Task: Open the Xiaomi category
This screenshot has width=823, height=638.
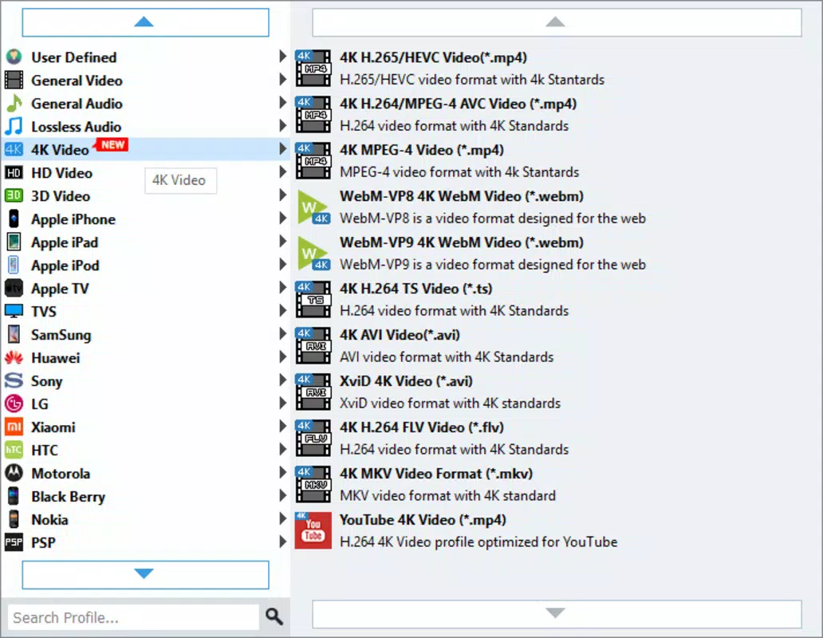Action: point(146,426)
